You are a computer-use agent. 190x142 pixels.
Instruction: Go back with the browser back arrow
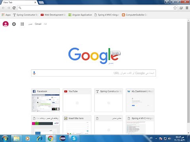point(3,8)
